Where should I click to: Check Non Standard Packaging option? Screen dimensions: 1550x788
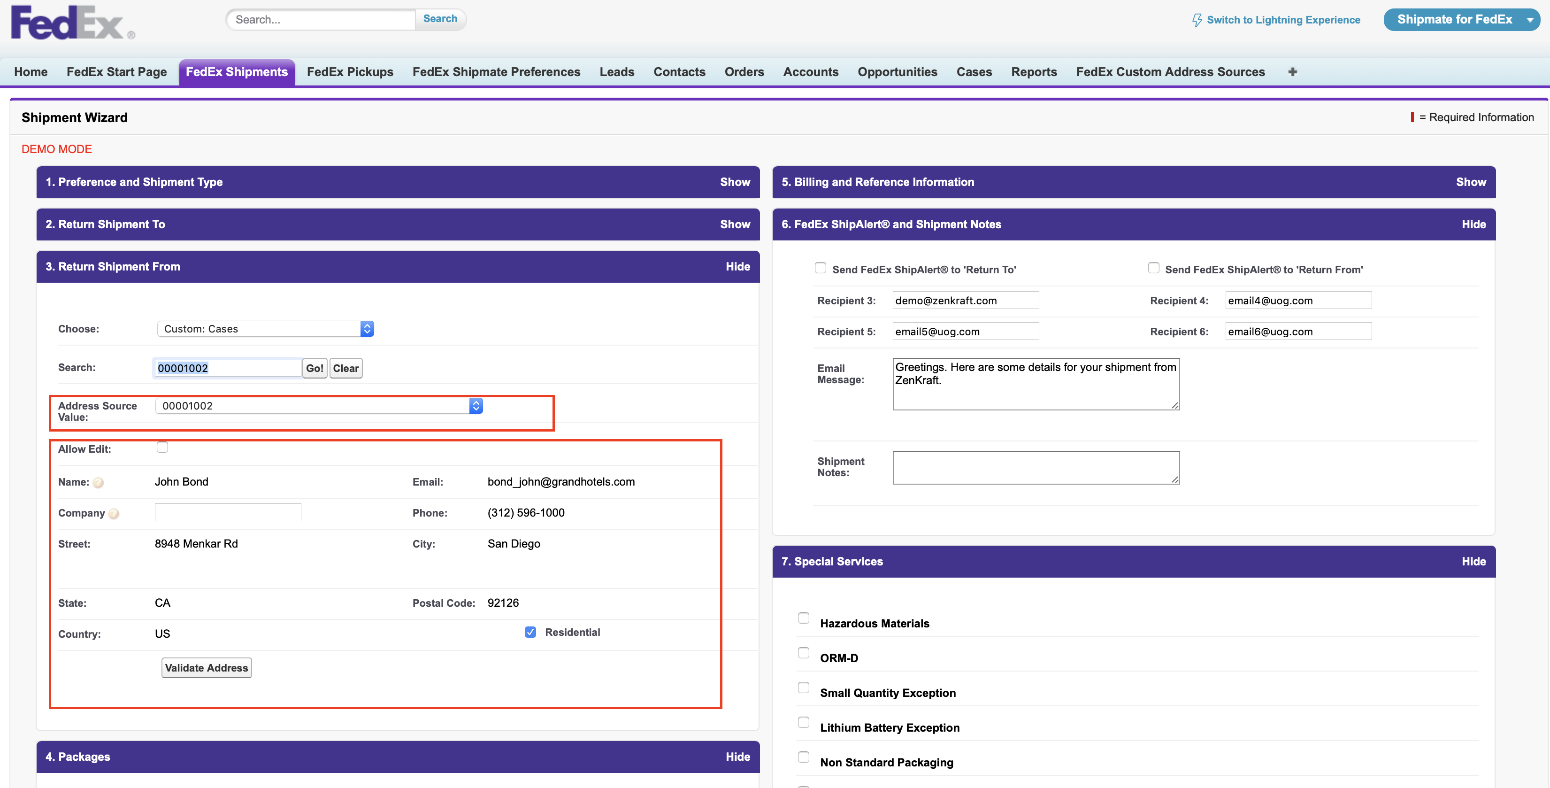[x=804, y=757]
